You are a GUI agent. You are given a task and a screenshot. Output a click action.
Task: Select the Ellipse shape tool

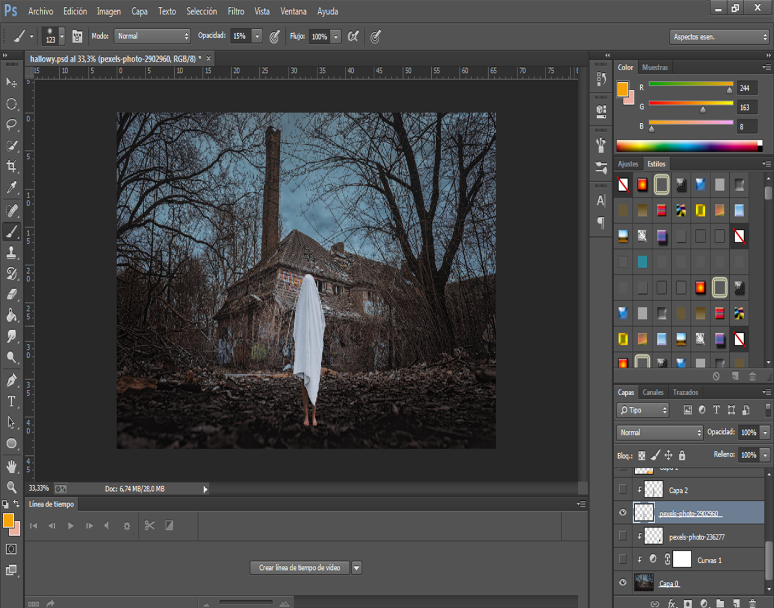(12, 443)
